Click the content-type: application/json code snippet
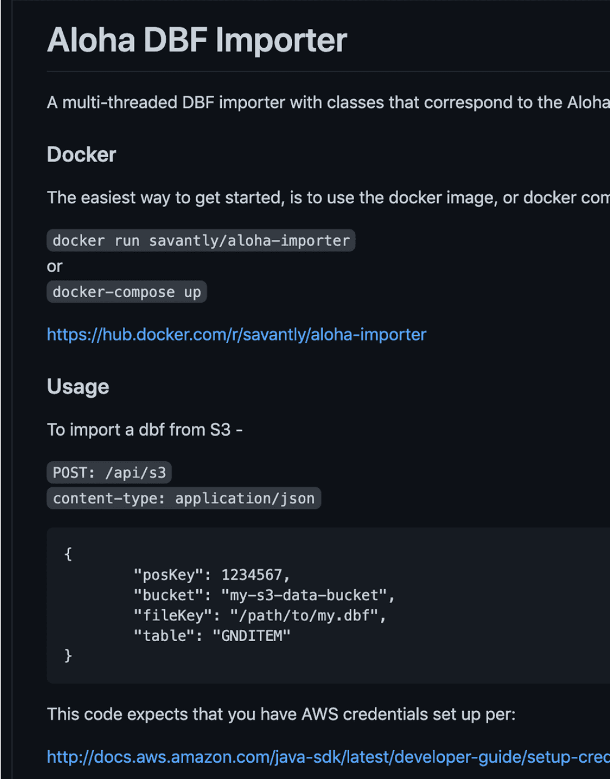This screenshot has width=610, height=779. (184, 499)
